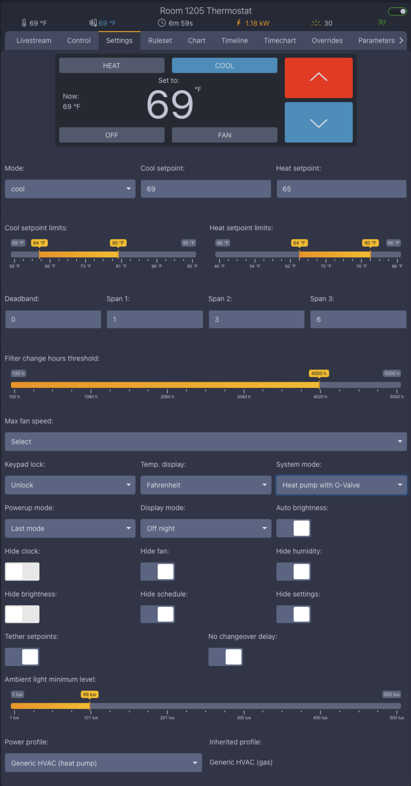The width and height of the screenshot is (411, 786).
Task: Toggle Hide brightness switch
Action: tap(22, 614)
